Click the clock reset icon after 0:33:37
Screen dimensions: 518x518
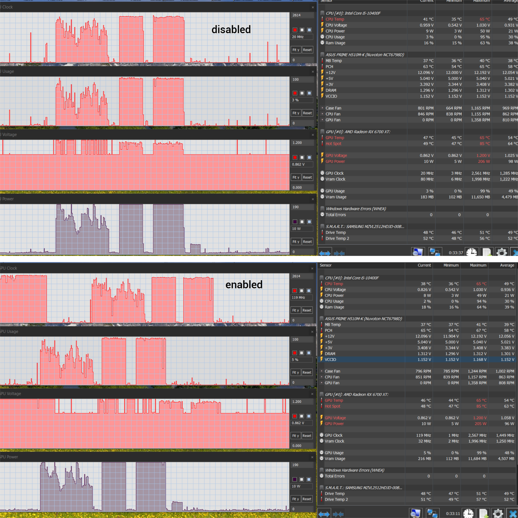click(x=471, y=252)
